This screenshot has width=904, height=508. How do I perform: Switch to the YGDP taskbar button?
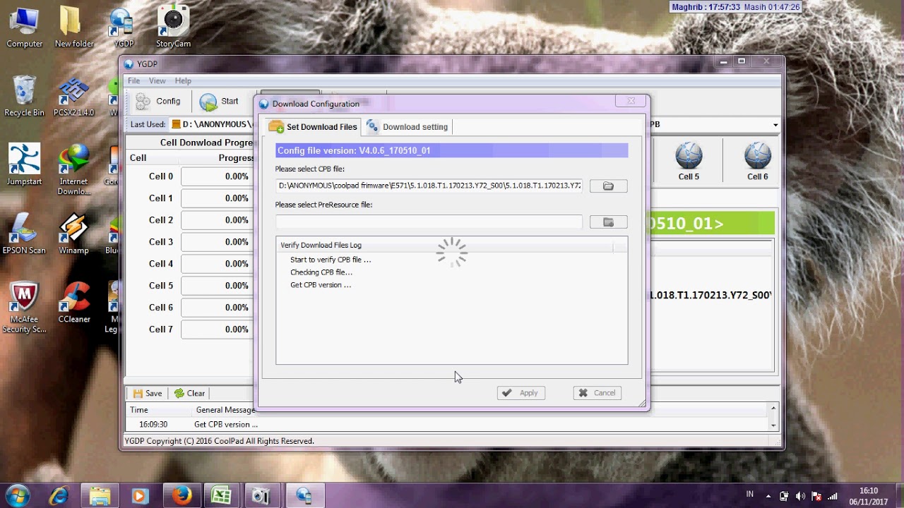(304, 496)
